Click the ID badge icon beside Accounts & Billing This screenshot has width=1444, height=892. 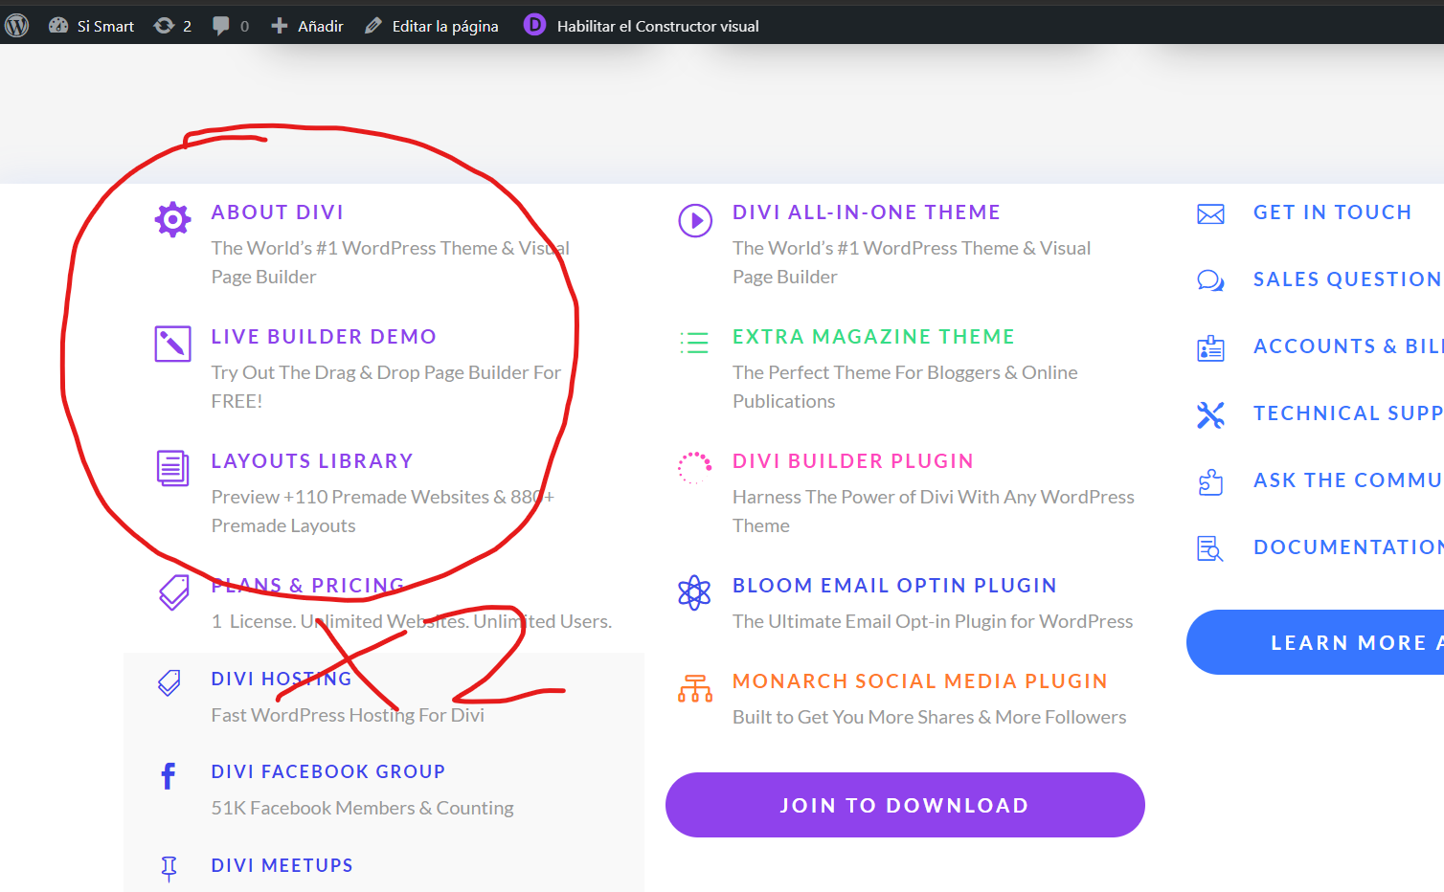[x=1210, y=347]
